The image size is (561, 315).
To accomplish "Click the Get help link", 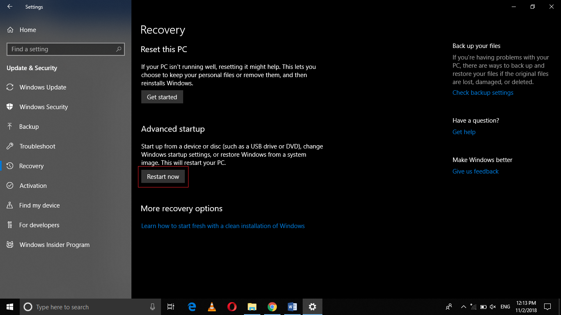I will pyautogui.click(x=464, y=132).
